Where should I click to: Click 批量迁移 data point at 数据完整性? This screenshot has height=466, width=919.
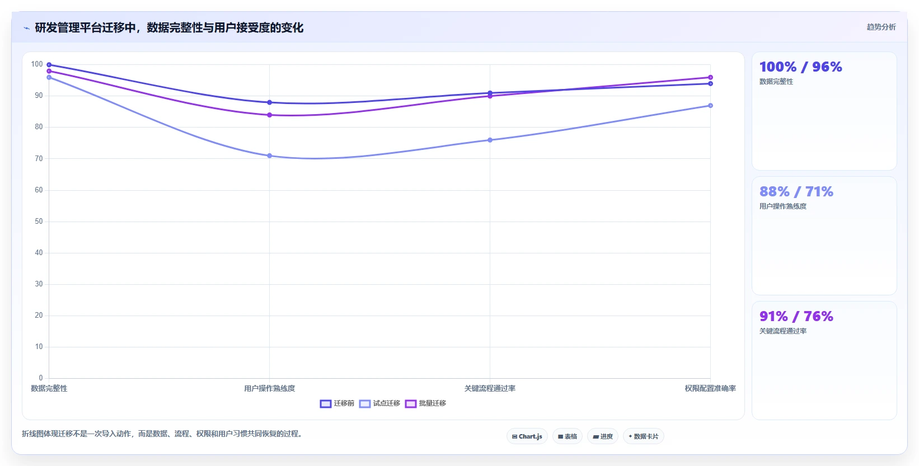49,71
